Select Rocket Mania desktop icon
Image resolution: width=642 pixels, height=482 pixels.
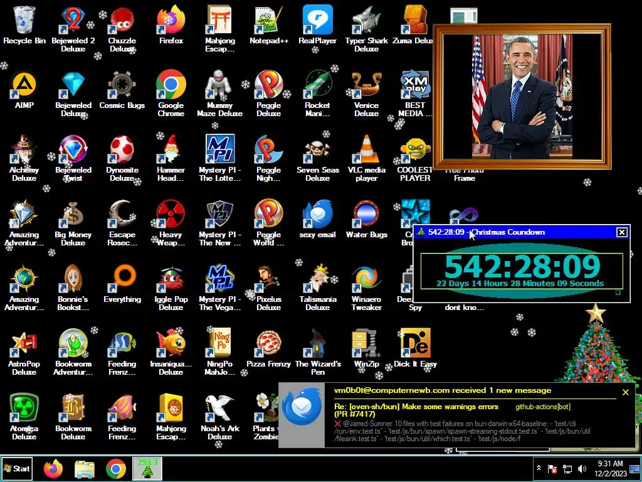(x=317, y=93)
